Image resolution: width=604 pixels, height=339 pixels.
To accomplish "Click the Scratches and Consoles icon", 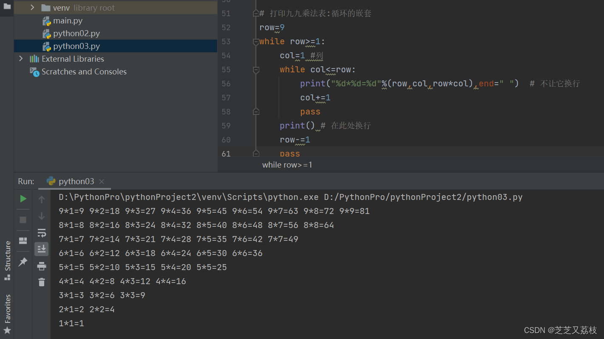I will click(34, 72).
